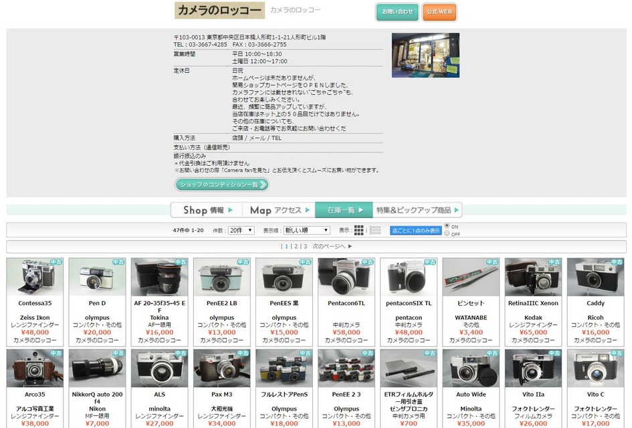Open the NikkorQ auto 200 lens thumbnail
This screenshot has width=632, height=428.
point(97,368)
